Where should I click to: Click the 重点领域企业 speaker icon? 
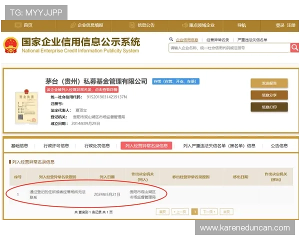184,25
